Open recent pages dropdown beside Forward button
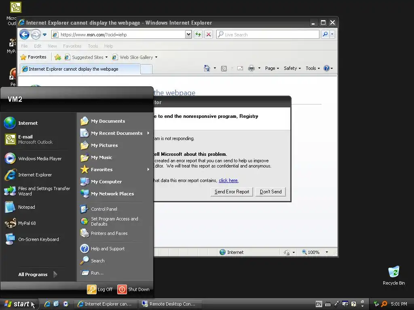 click(44, 35)
